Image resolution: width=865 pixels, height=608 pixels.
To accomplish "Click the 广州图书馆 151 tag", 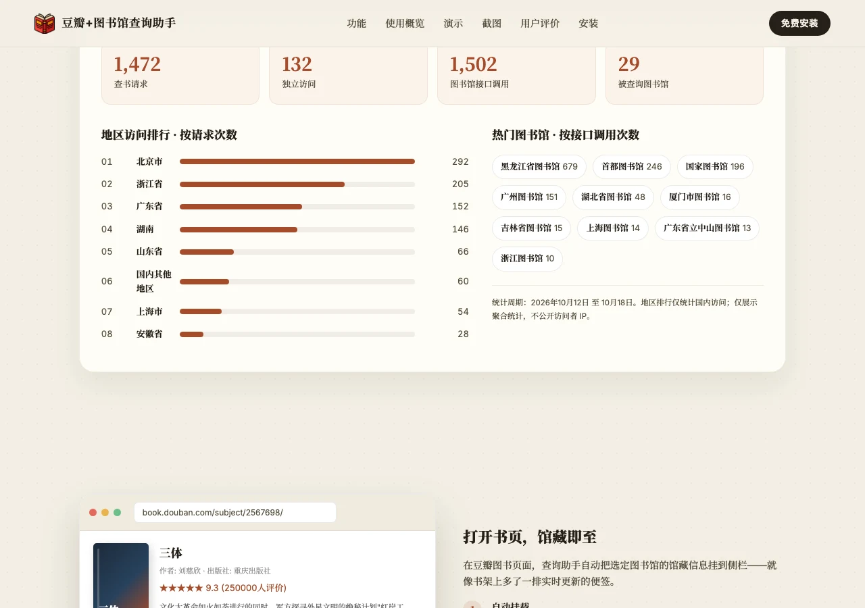I will tap(529, 197).
